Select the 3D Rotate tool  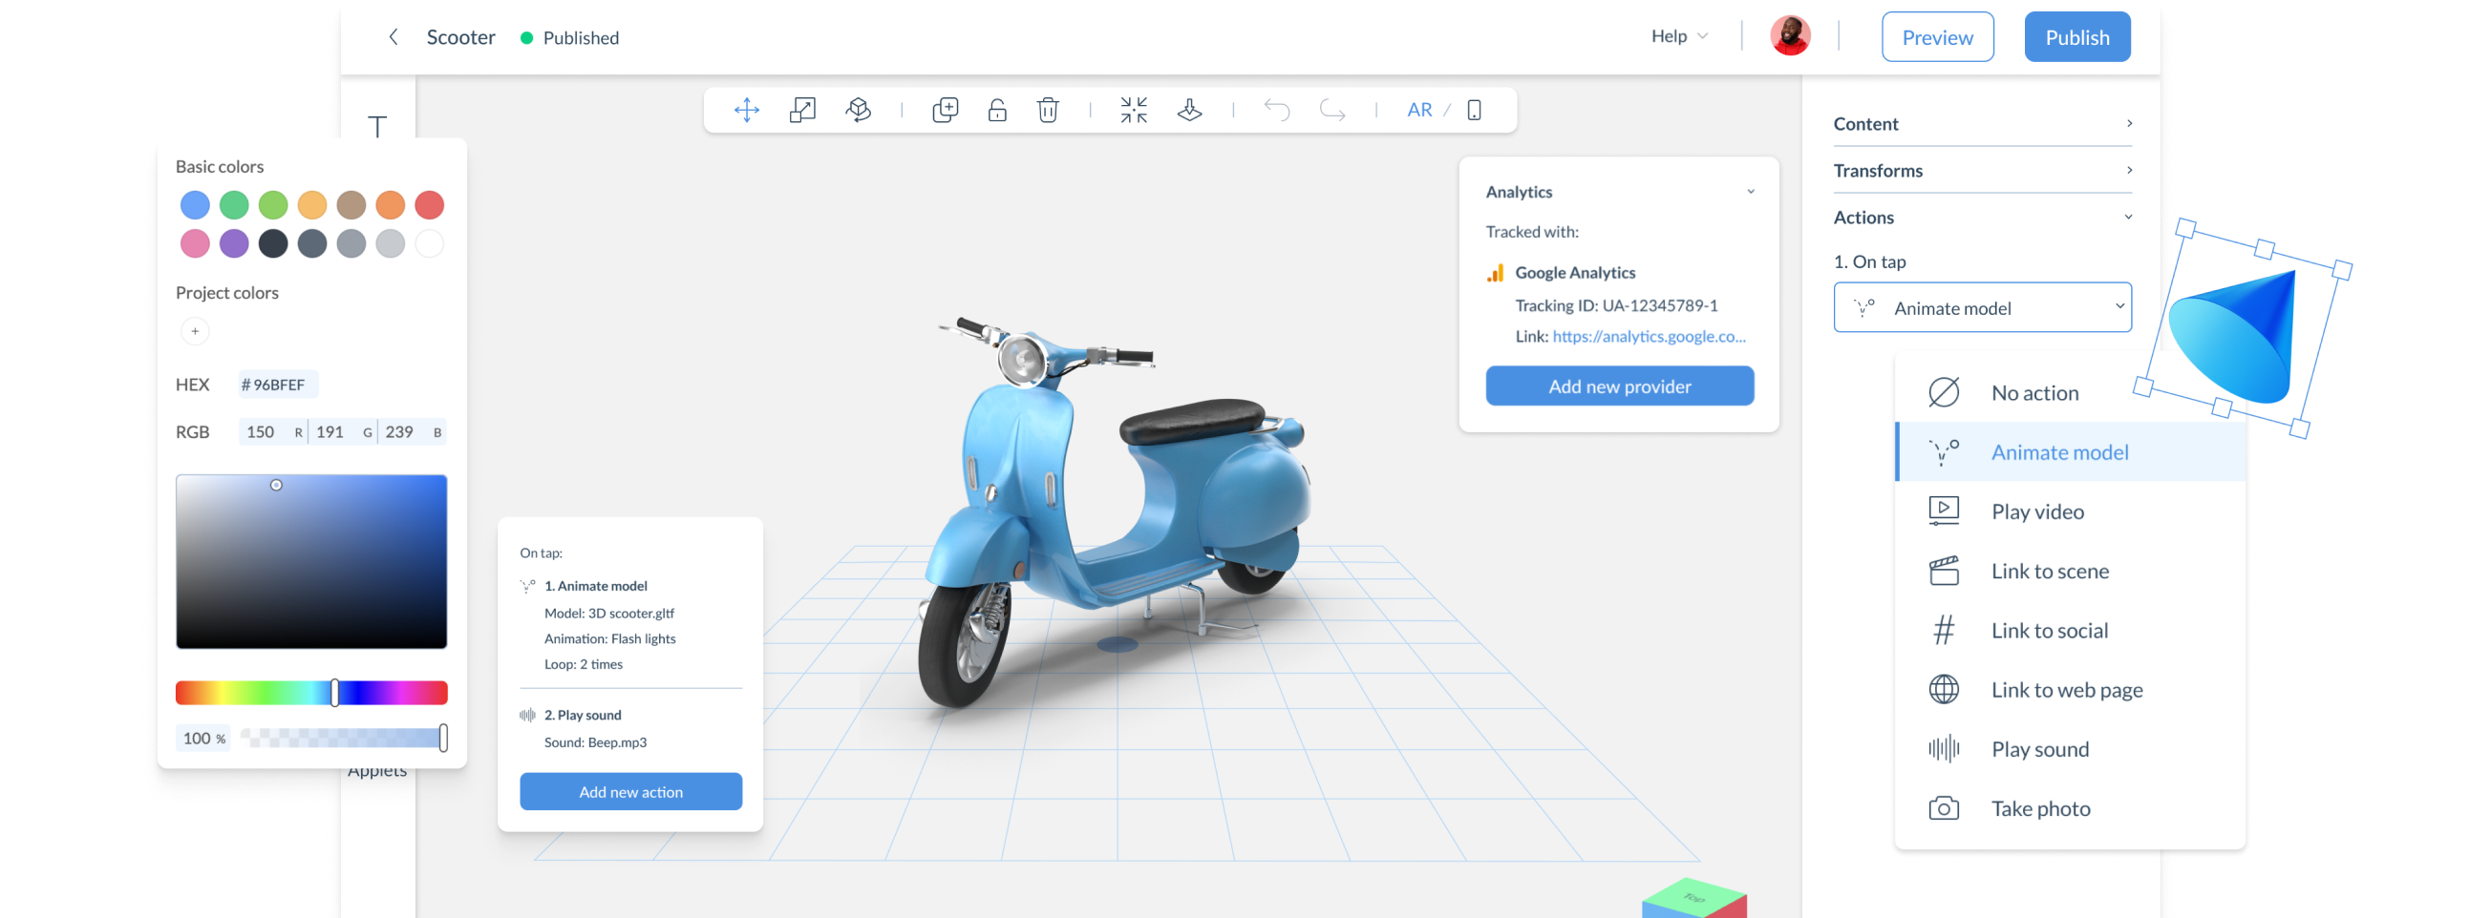coord(858,109)
